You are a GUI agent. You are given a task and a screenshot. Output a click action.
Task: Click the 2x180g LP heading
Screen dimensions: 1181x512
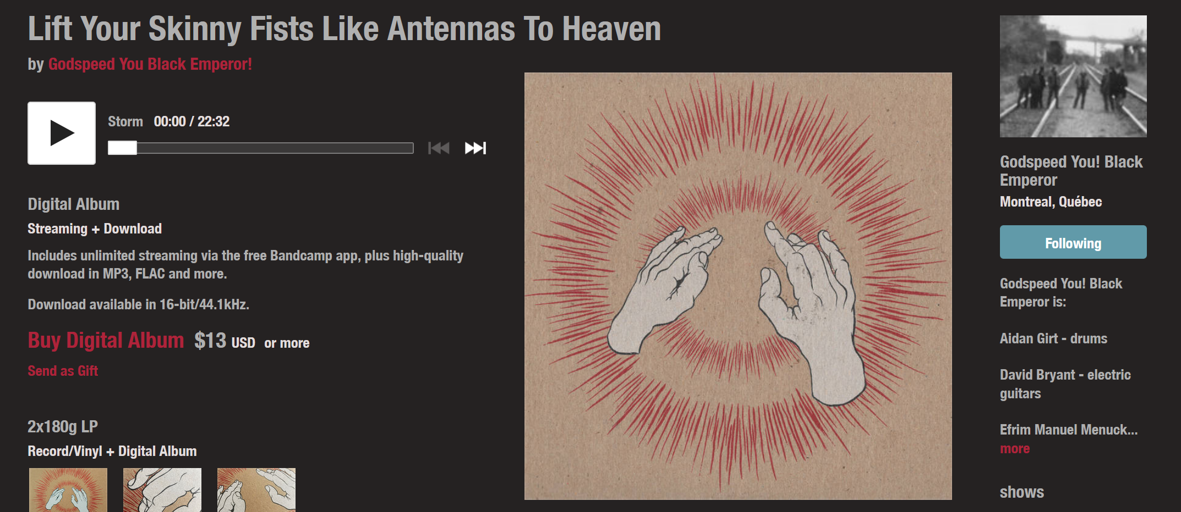tap(63, 427)
